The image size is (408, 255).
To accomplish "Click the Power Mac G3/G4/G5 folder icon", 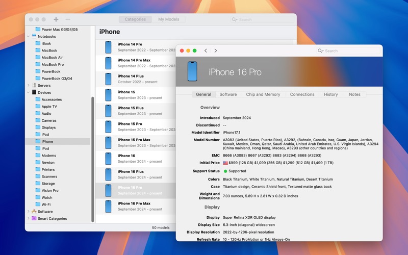I will pyautogui.click(x=38, y=29).
